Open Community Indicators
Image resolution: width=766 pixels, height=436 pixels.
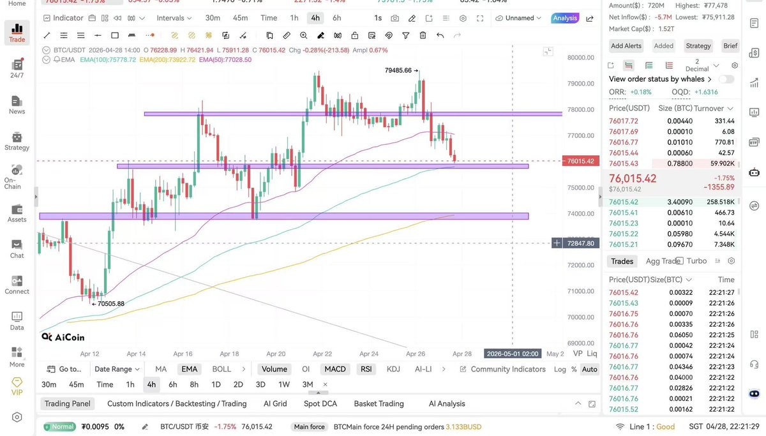[x=502, y=369]
